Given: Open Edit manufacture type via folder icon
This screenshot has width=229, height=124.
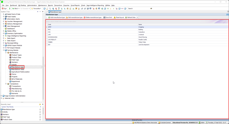Looking at the screenshot, I should click(x=67, y=17).
